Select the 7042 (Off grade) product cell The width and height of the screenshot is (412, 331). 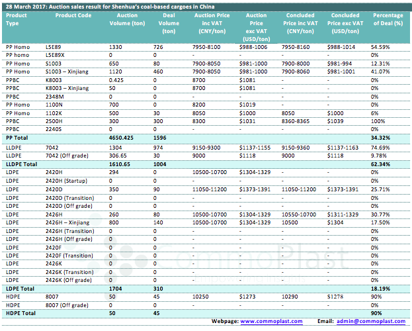[x=69, y=154]
